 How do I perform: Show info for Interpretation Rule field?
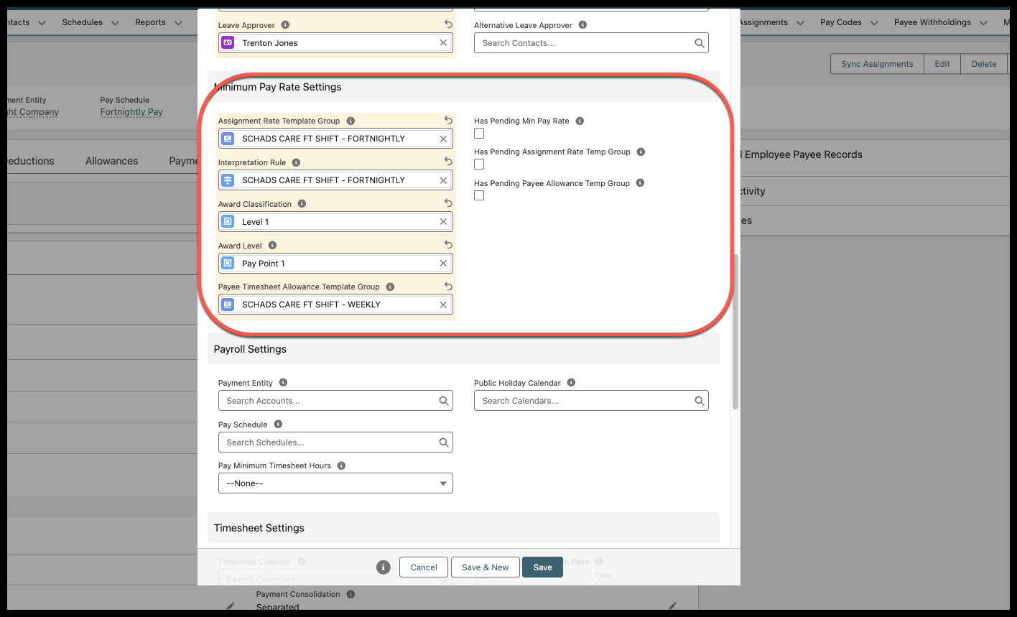point(296,163)
